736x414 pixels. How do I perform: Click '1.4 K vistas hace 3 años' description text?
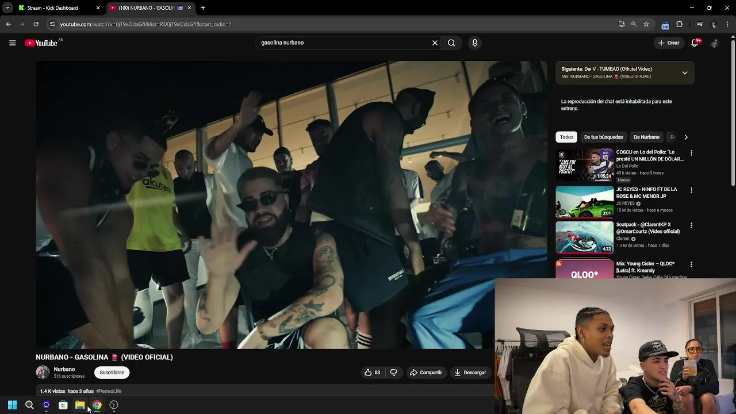(x=67, y=391)
